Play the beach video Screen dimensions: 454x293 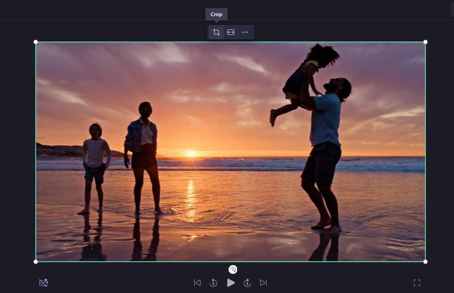coord(231,282)
